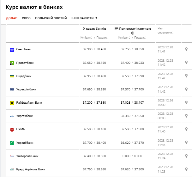Image resolution: width=192 pixels, height=177 pixels.
Task: Open Креді Агріколь Банк link
Action: click(x=31, y=169)
